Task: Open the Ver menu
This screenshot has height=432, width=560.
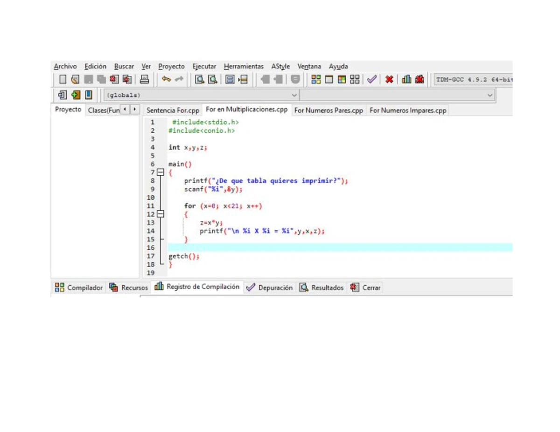Action: pos(147,67)
